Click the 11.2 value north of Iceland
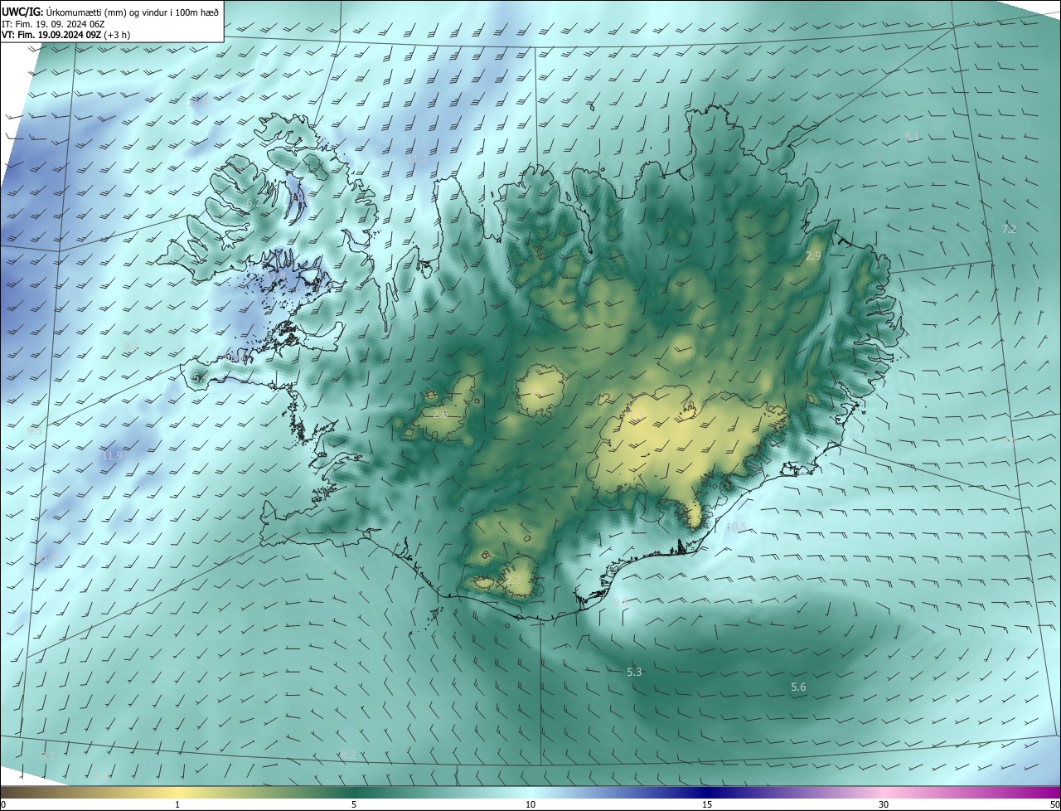 pos(419,158)
